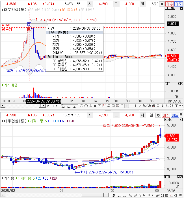Screen dimensions: 184x198
Task: Toggle BB_상한선(20,2,c) legend on upper chart
Action: (x=43, y=10)
